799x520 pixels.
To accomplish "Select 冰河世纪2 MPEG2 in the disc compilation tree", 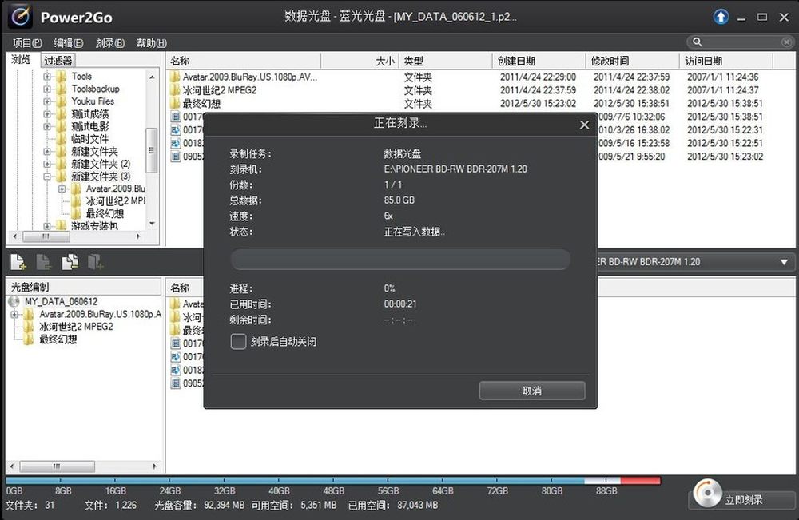I will (x=77, y=327).
